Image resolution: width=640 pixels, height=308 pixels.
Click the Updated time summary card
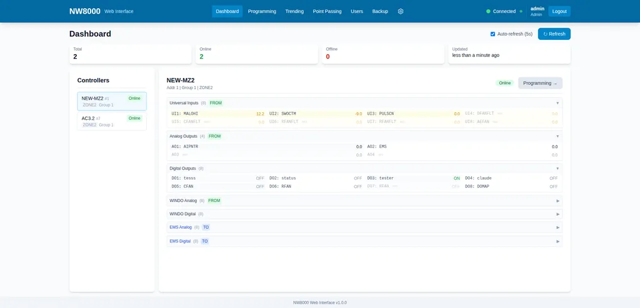pos(509,54)
